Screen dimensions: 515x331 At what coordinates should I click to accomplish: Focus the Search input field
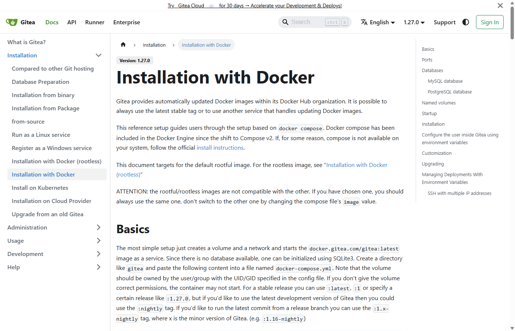(315, 22)
